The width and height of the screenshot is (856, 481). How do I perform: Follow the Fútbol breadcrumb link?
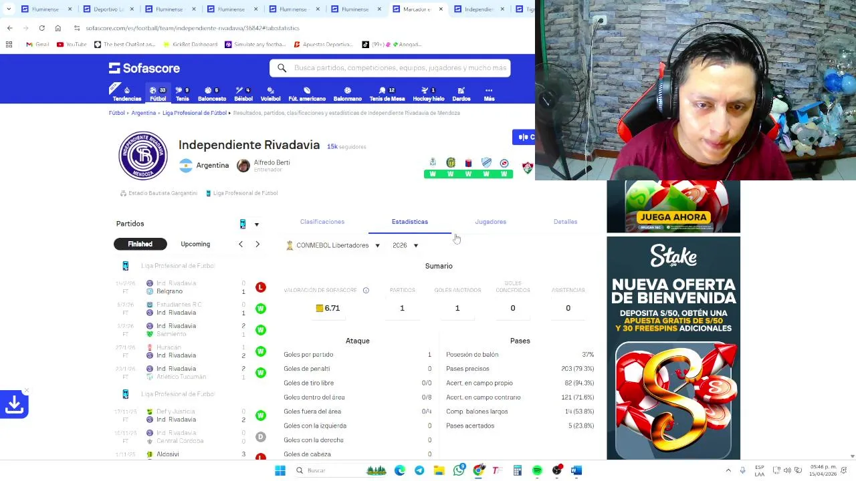click(x=117, y=113)
